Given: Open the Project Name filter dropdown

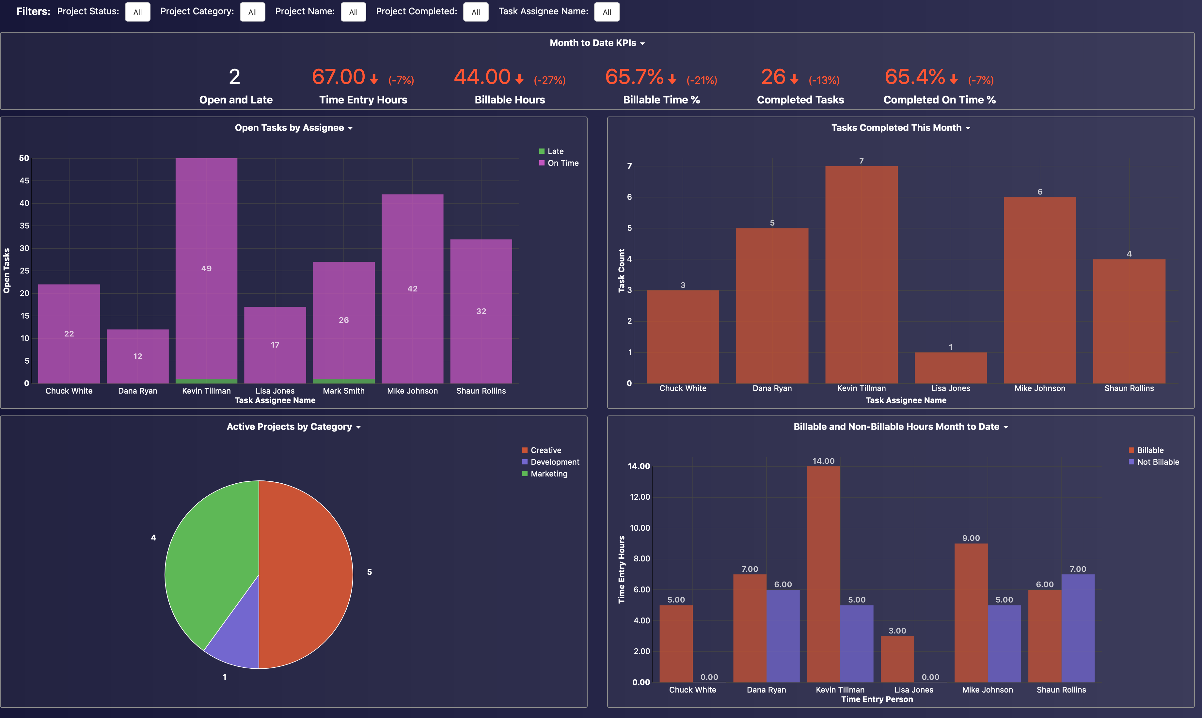Looking at the screenshot, I should click(x=353, y=12).
